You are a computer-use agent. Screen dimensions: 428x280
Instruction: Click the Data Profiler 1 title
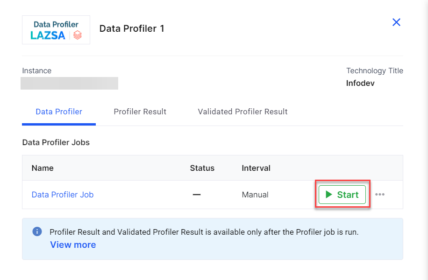point(132,28)
